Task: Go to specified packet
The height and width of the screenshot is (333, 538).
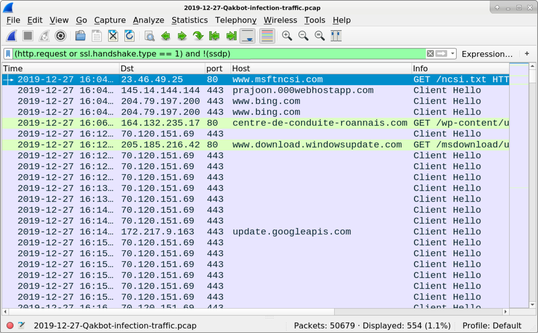Action: [198, 36]
